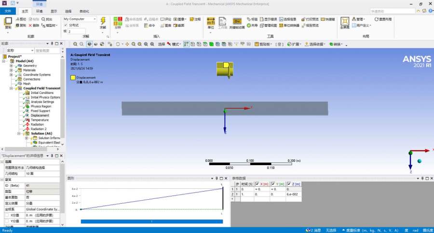
Task: Click the Tags (标签) tool
Action: pyautogui.click(x=252, y=19)
